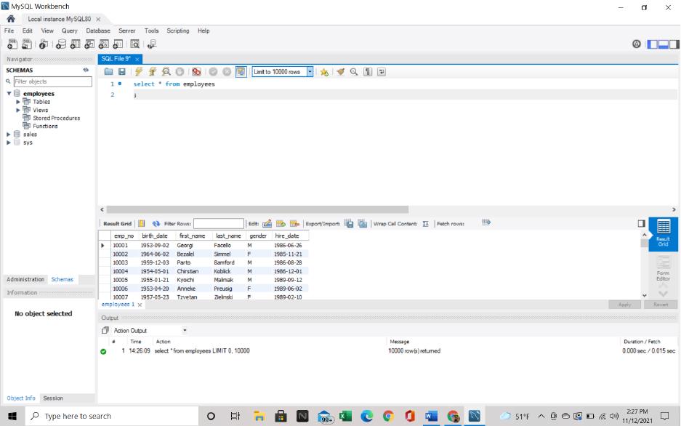Image resolution: width=681 pixels, height=426 pixels.
Task: Save the SQL script to file
Action: coord(122,72)
